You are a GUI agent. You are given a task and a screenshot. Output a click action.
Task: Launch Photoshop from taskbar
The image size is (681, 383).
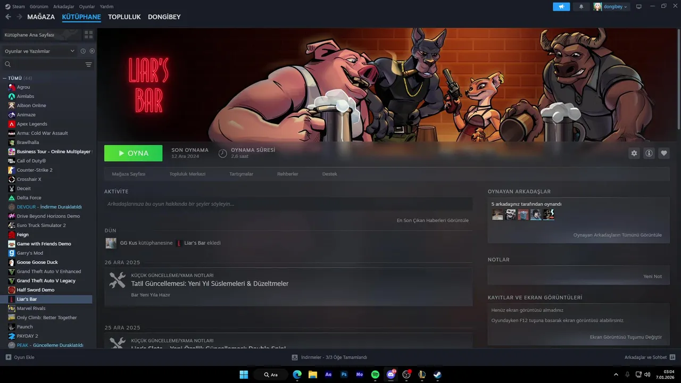(344, 374)
